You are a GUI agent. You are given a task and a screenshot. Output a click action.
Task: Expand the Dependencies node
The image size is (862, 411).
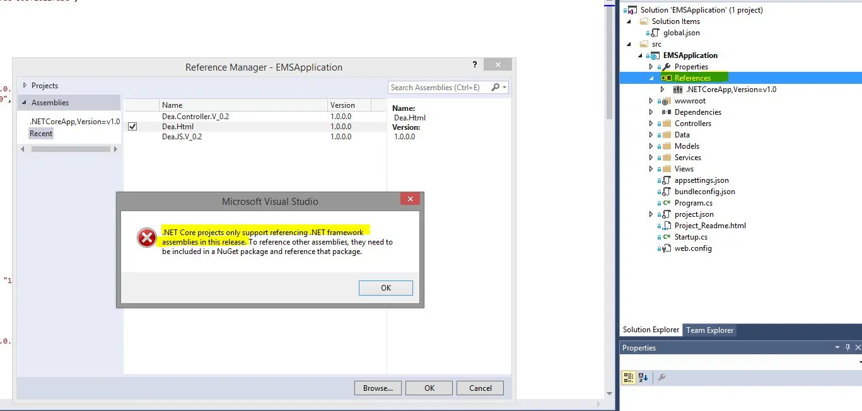click(x=651, y=112)
